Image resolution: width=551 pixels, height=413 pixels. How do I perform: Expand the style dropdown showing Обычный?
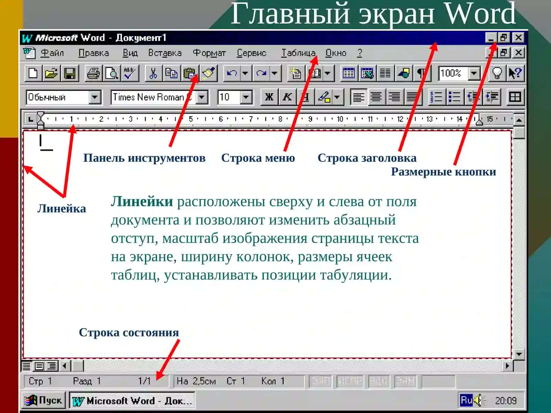95,97
